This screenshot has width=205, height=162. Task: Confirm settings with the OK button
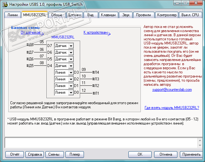[140, 154]
